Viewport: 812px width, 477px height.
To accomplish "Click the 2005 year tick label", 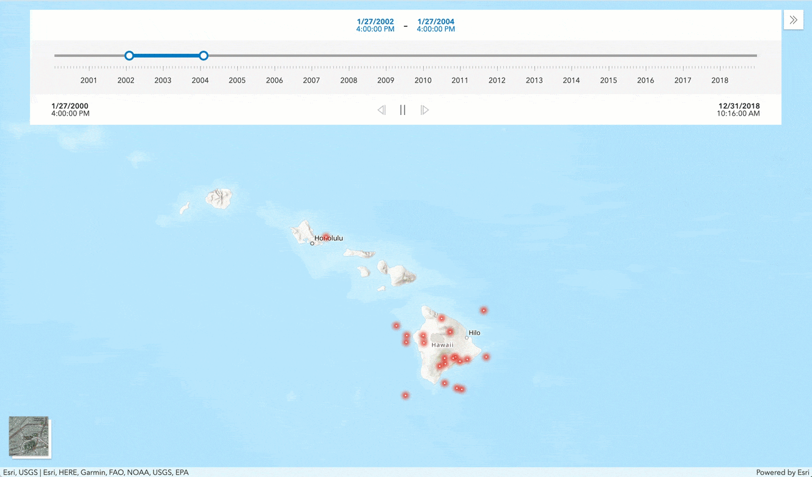I will click(237, 80).
